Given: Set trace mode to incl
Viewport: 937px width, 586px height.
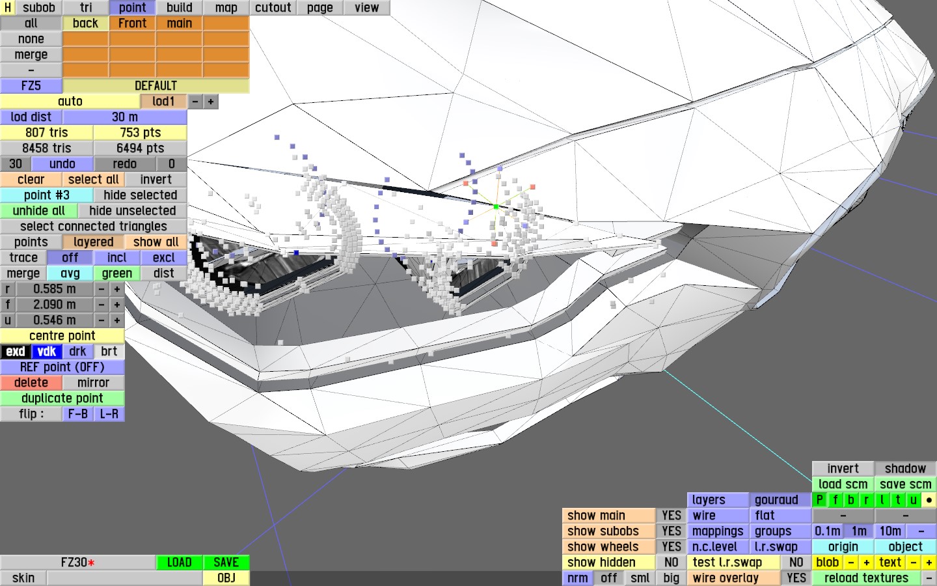Looking at the screenshot, I should click(117, 258).
